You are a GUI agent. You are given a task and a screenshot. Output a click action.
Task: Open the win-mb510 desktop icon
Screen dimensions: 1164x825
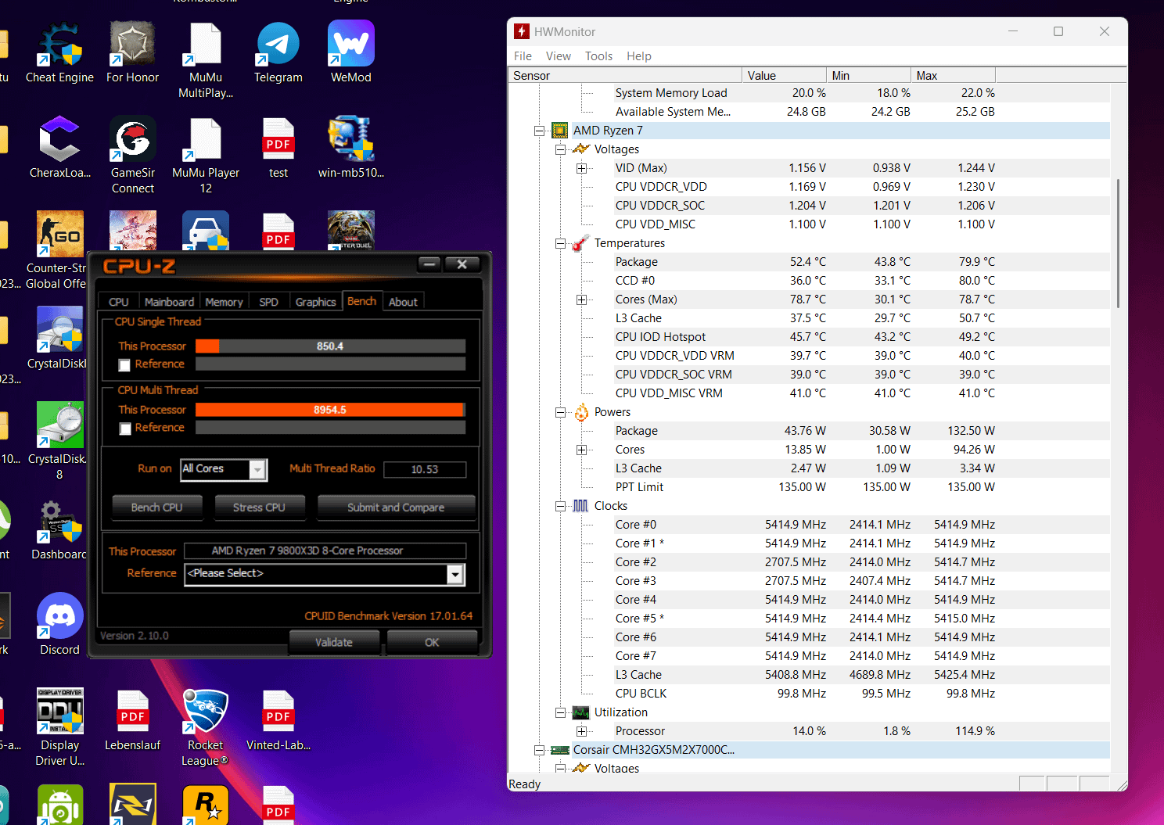(350, 149)
